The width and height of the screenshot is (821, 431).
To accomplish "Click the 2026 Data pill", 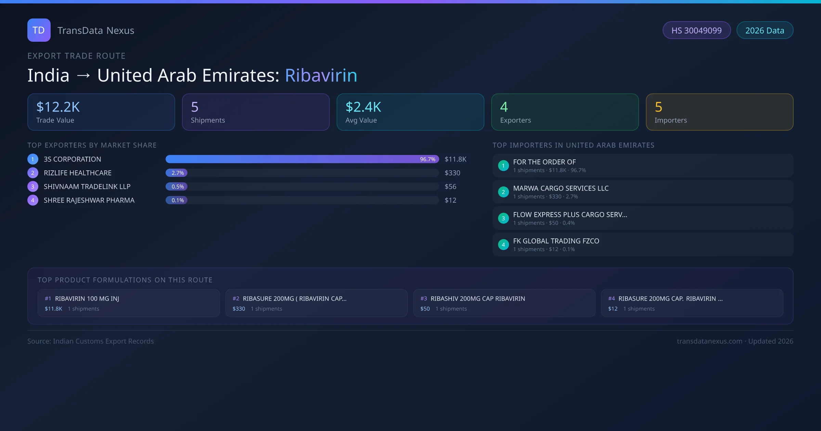I will click(x=765, y=30).
